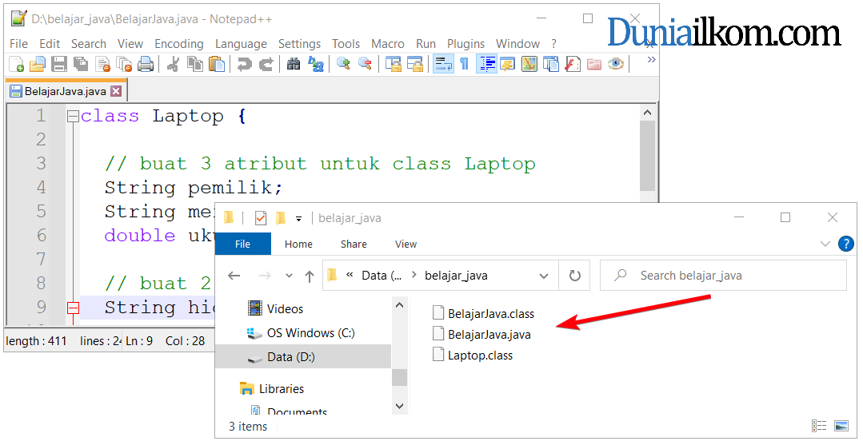Open Quick Access Toolbar customize dropdown in Explorer
The height and width of the screenshot is (445, 863).
(x=298, y=219)
